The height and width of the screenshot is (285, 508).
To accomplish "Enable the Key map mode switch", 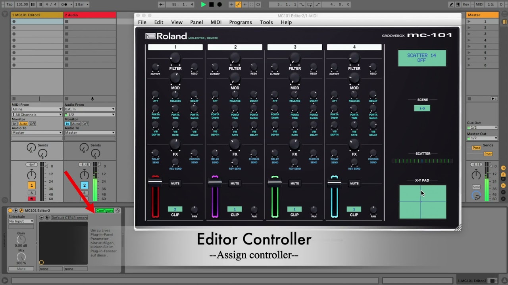I will (x=466, y=4).
